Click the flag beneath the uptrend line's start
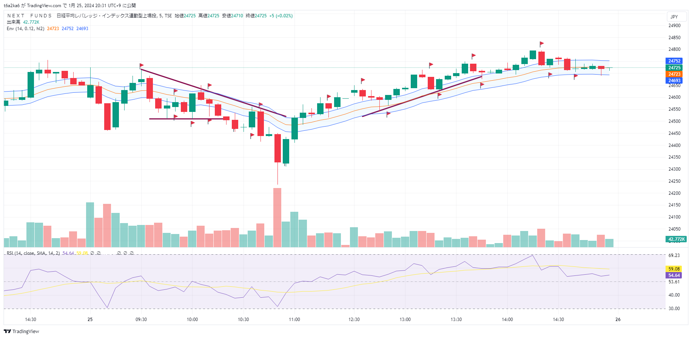The width and height of the screenshot is (692, 338). 388,114
